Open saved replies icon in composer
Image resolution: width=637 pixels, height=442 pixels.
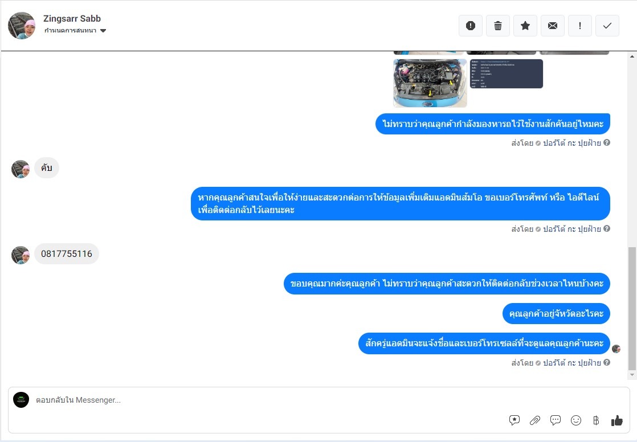514,420
